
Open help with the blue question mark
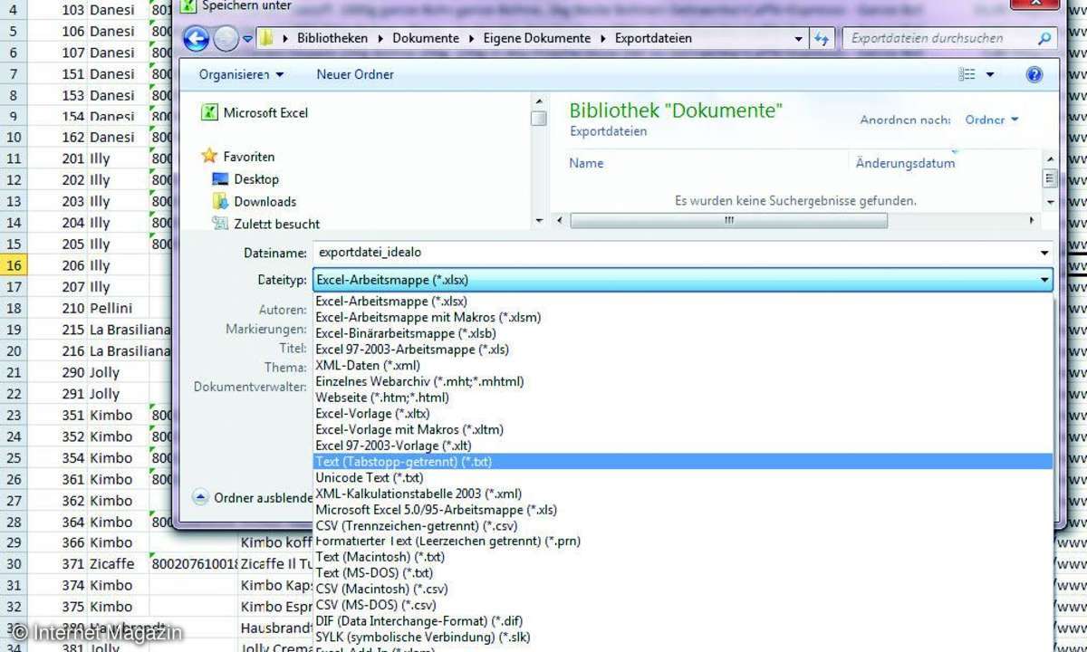pyautogui.click(x=1034, y=74)
